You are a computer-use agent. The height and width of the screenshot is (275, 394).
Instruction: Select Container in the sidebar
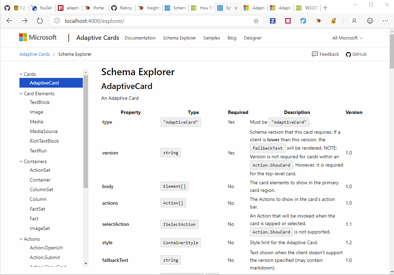[x=40, y=180]
